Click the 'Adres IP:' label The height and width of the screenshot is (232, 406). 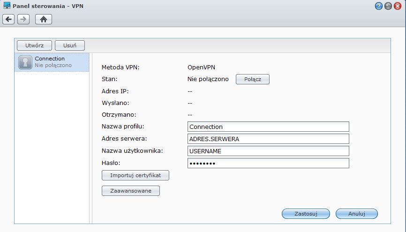[115, 91]
